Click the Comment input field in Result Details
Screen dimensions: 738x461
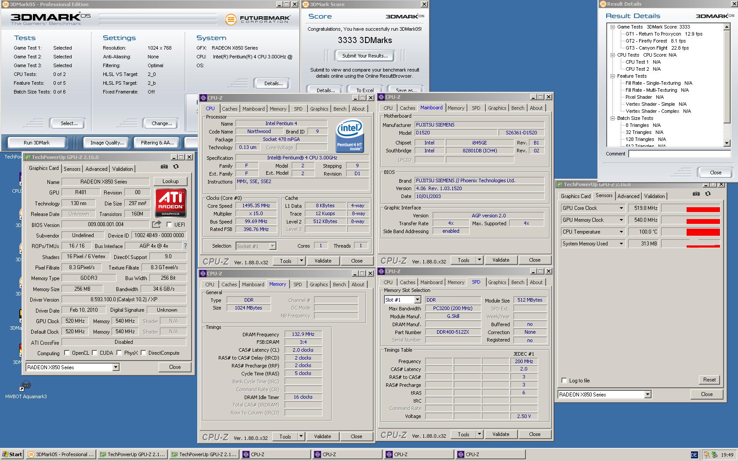coord(679,154)
